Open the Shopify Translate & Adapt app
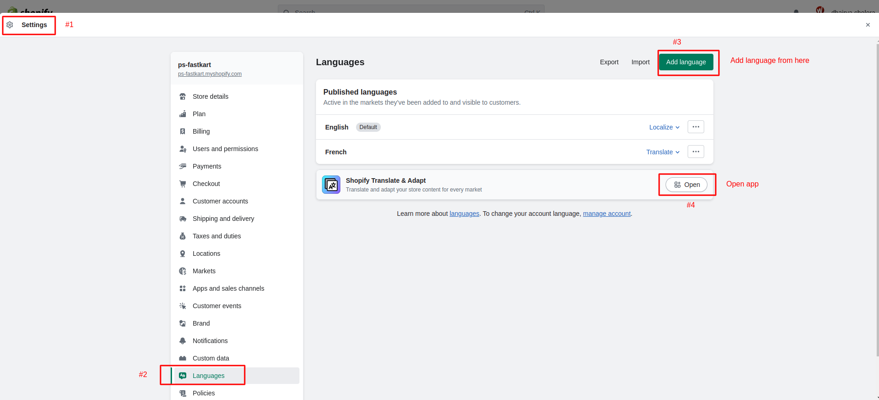879x400 pixels. [x=686, y=185]
